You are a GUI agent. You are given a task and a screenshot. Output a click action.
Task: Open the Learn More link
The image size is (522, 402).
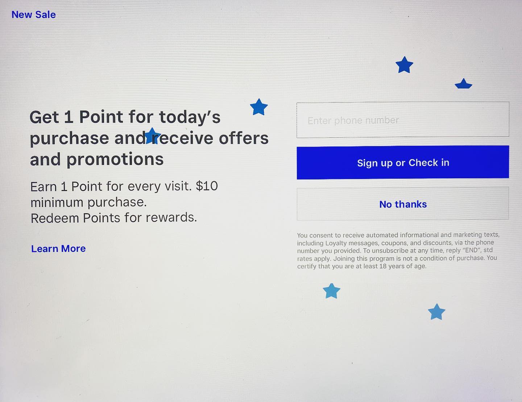58,249
